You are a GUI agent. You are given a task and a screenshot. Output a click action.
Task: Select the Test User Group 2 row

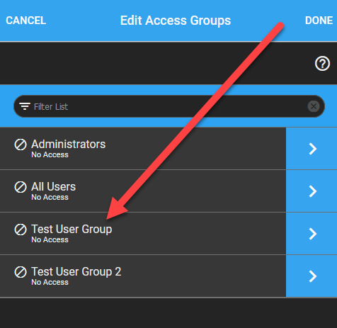click(143, 276)
